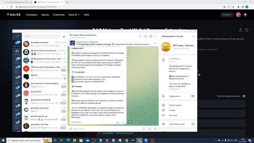Open MoneyGamers Play to Earn NFT chat

coord(44,60)
